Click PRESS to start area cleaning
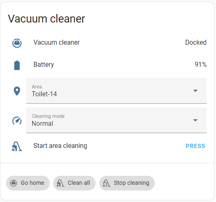The width and height of the screenshot is (216, 202). tap(196, 146)
